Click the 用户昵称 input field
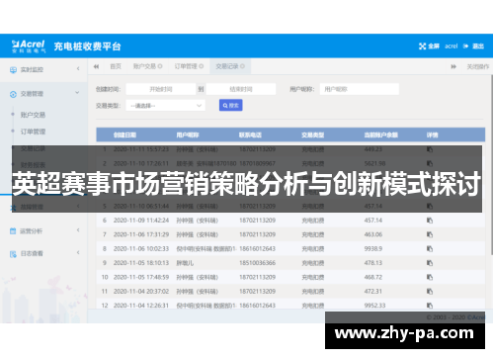The image size is (494, 358). pos(360,89)
